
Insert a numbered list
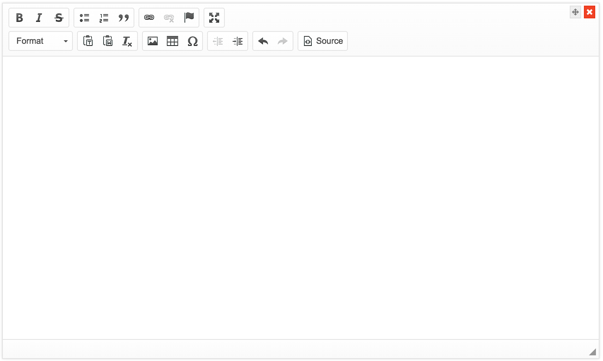coord(104,18)
